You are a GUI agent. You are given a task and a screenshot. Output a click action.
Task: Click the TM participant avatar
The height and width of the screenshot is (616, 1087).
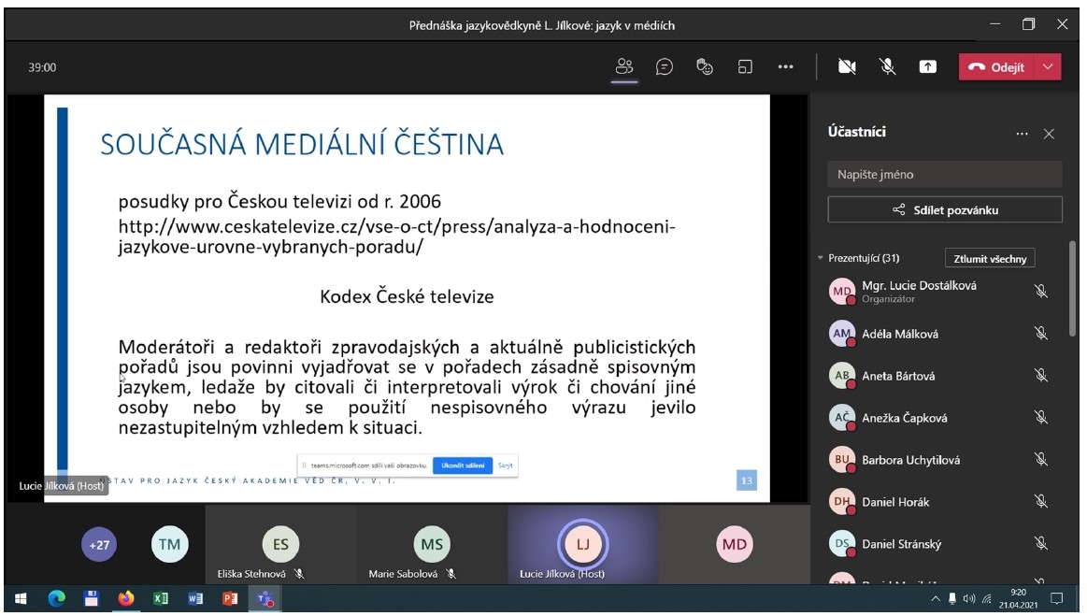[169, 545]
